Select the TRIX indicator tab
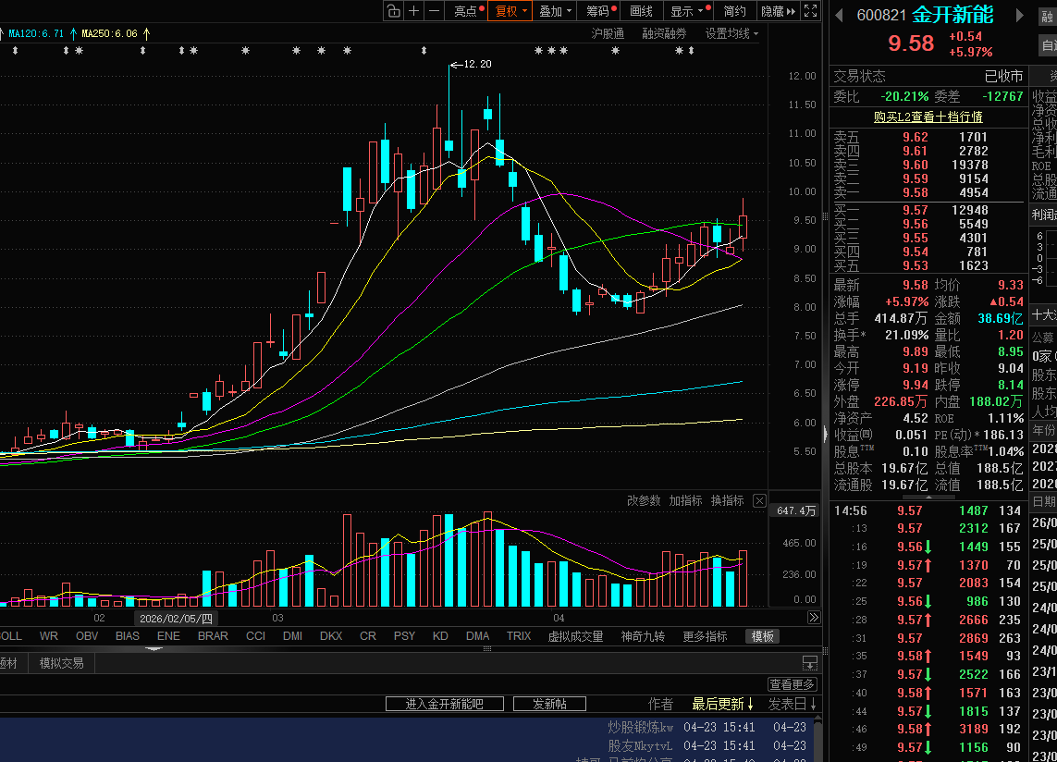 [x=519, y=636]
